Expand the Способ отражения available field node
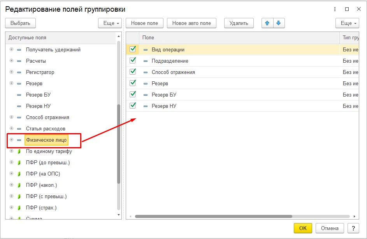 (11, 117)
